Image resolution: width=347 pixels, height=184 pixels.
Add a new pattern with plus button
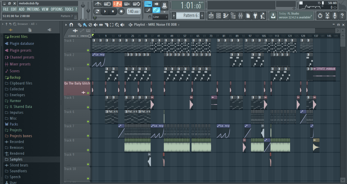(x=202, y=16)
